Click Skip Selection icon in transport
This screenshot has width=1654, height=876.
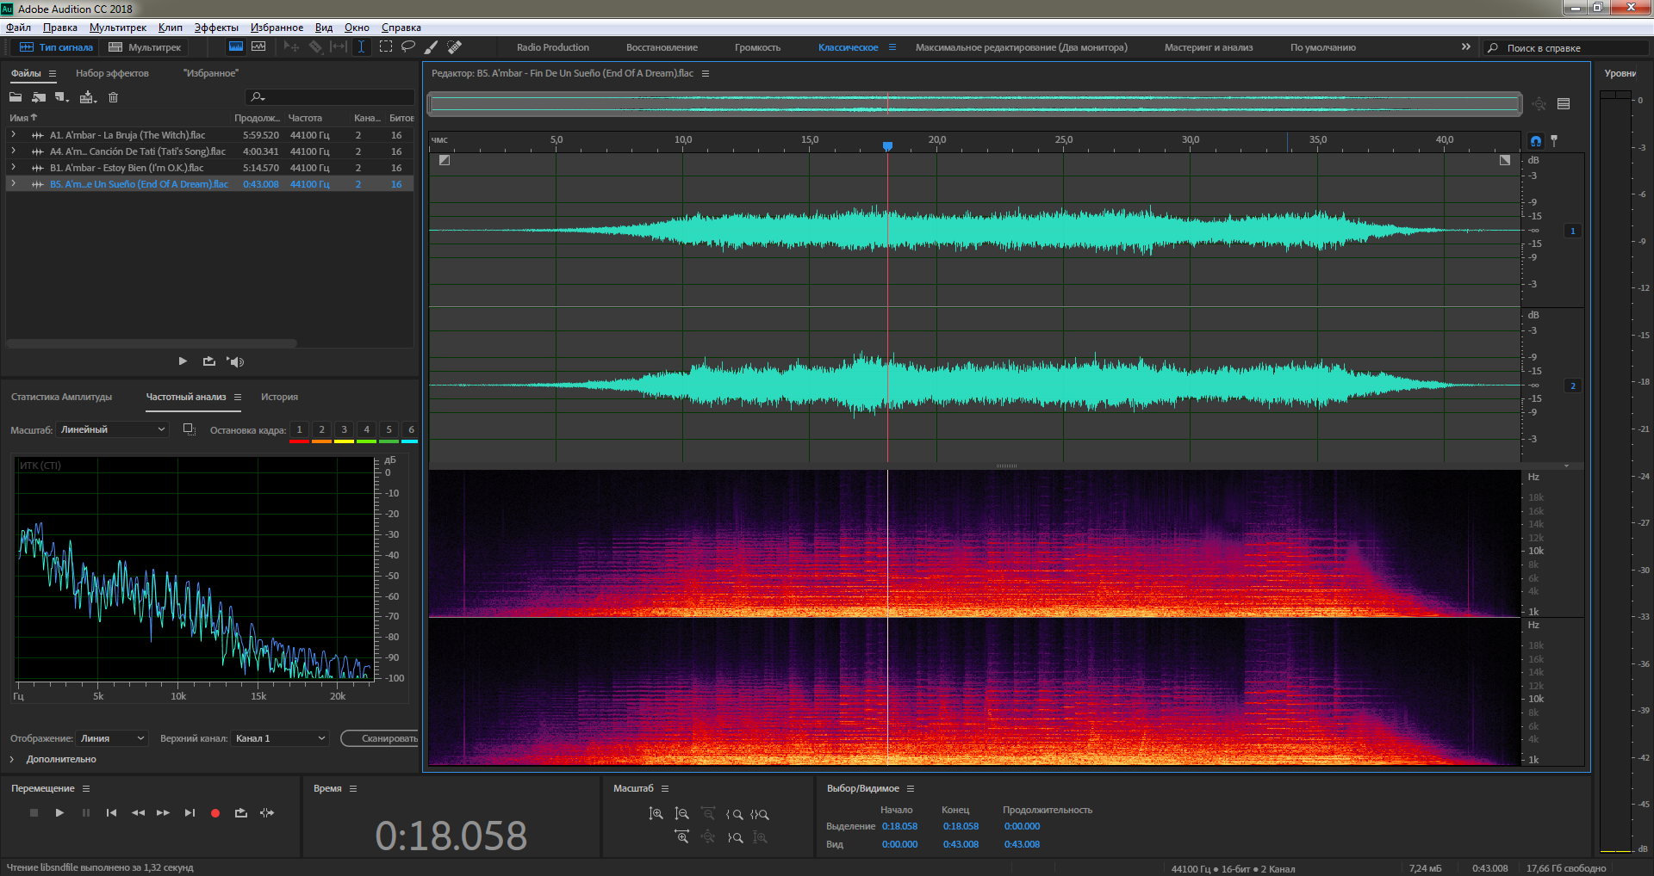point(267,812)
